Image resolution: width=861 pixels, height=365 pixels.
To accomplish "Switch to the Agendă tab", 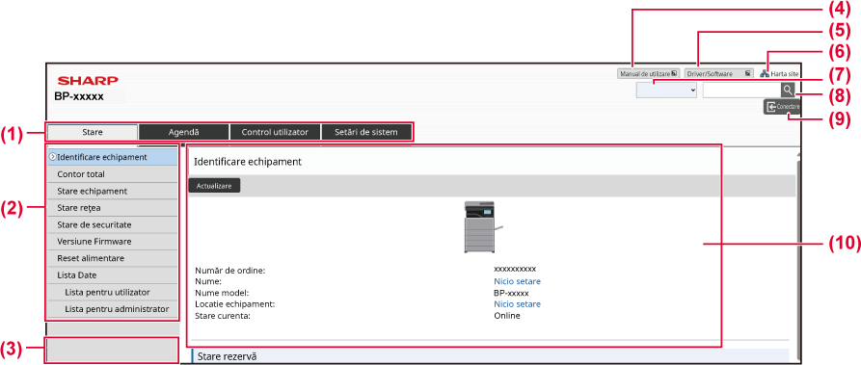I will point(184,132).
